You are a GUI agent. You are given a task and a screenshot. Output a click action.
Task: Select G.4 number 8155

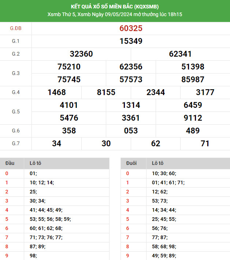106,92
